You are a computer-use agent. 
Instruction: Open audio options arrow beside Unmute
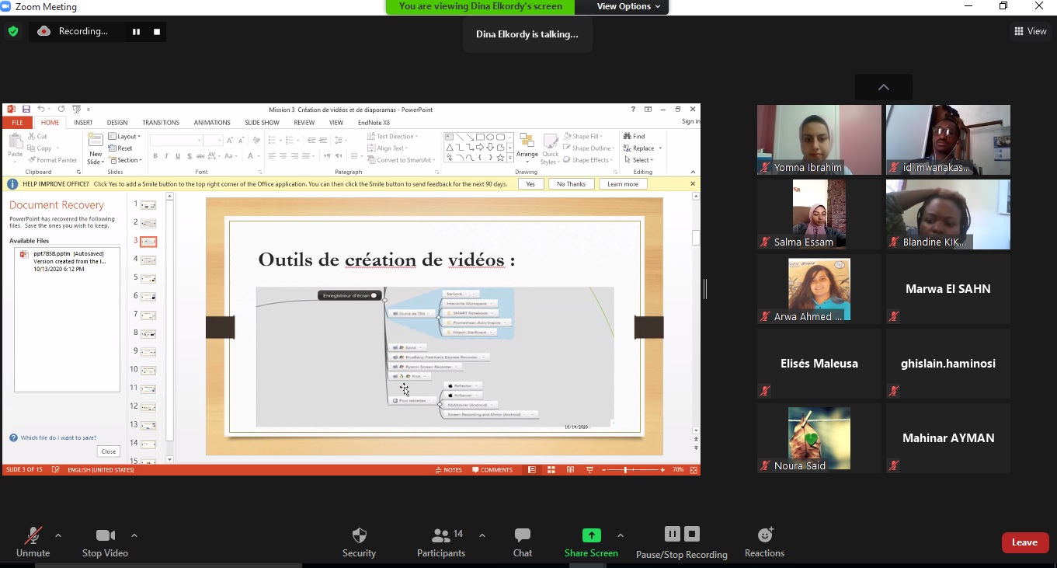(x=57, y=535)
